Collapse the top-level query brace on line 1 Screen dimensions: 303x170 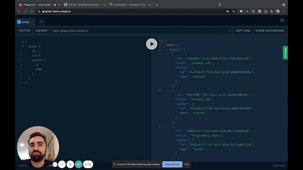coord(23,42)
